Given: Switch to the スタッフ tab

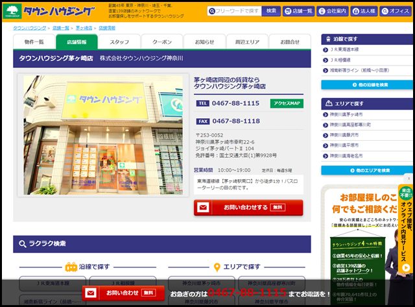Looking at the screenshot, I should (x=119, y=42).
